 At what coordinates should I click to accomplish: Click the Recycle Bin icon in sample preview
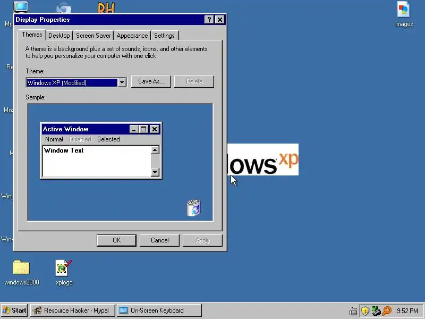pyautogui.click(x=194, y=208)
